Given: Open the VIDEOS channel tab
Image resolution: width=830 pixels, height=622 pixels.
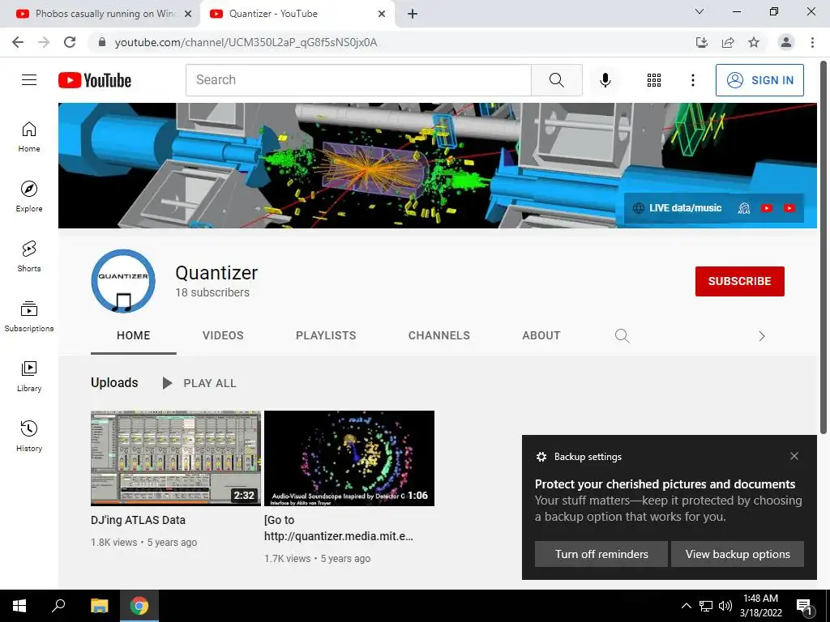Looking at the screenshot, I should [x=223, y=335].
